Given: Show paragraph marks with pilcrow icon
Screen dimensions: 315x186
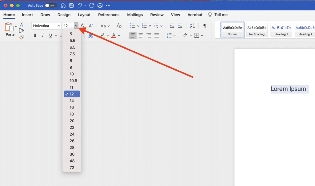Looking at the screenshot, I should 205,26.
